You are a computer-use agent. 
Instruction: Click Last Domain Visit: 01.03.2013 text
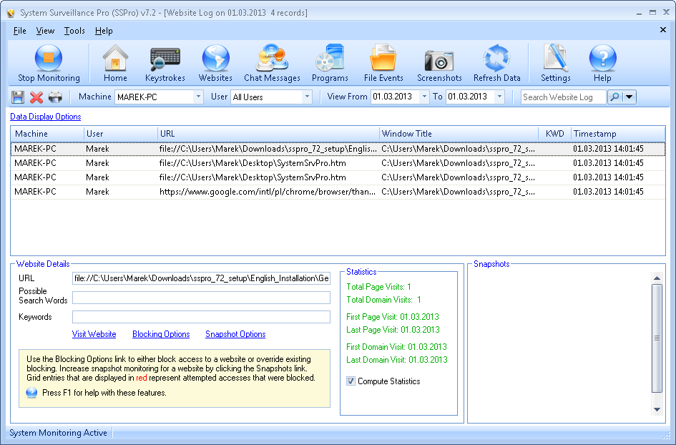(x=396, y=360)
